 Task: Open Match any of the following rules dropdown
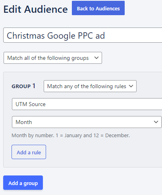90,86
